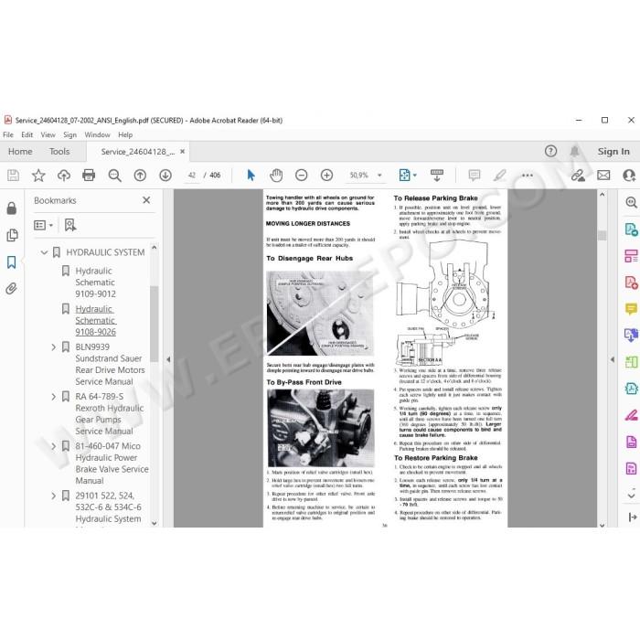Zoom in with plus button
The height and width of the screenshot is (640, 640).
(326, 176)
